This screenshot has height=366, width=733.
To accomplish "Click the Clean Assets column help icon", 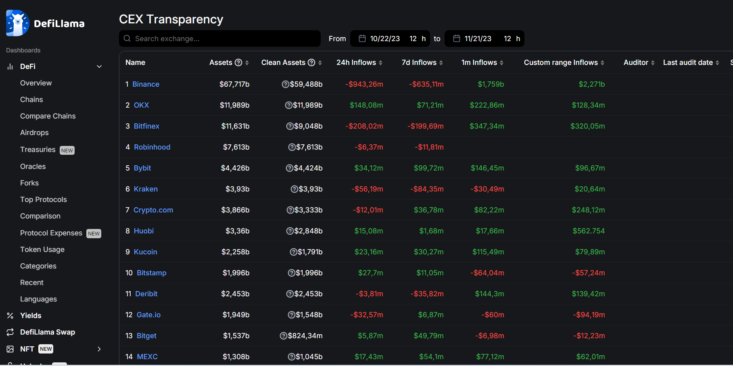I will (311, 62).
